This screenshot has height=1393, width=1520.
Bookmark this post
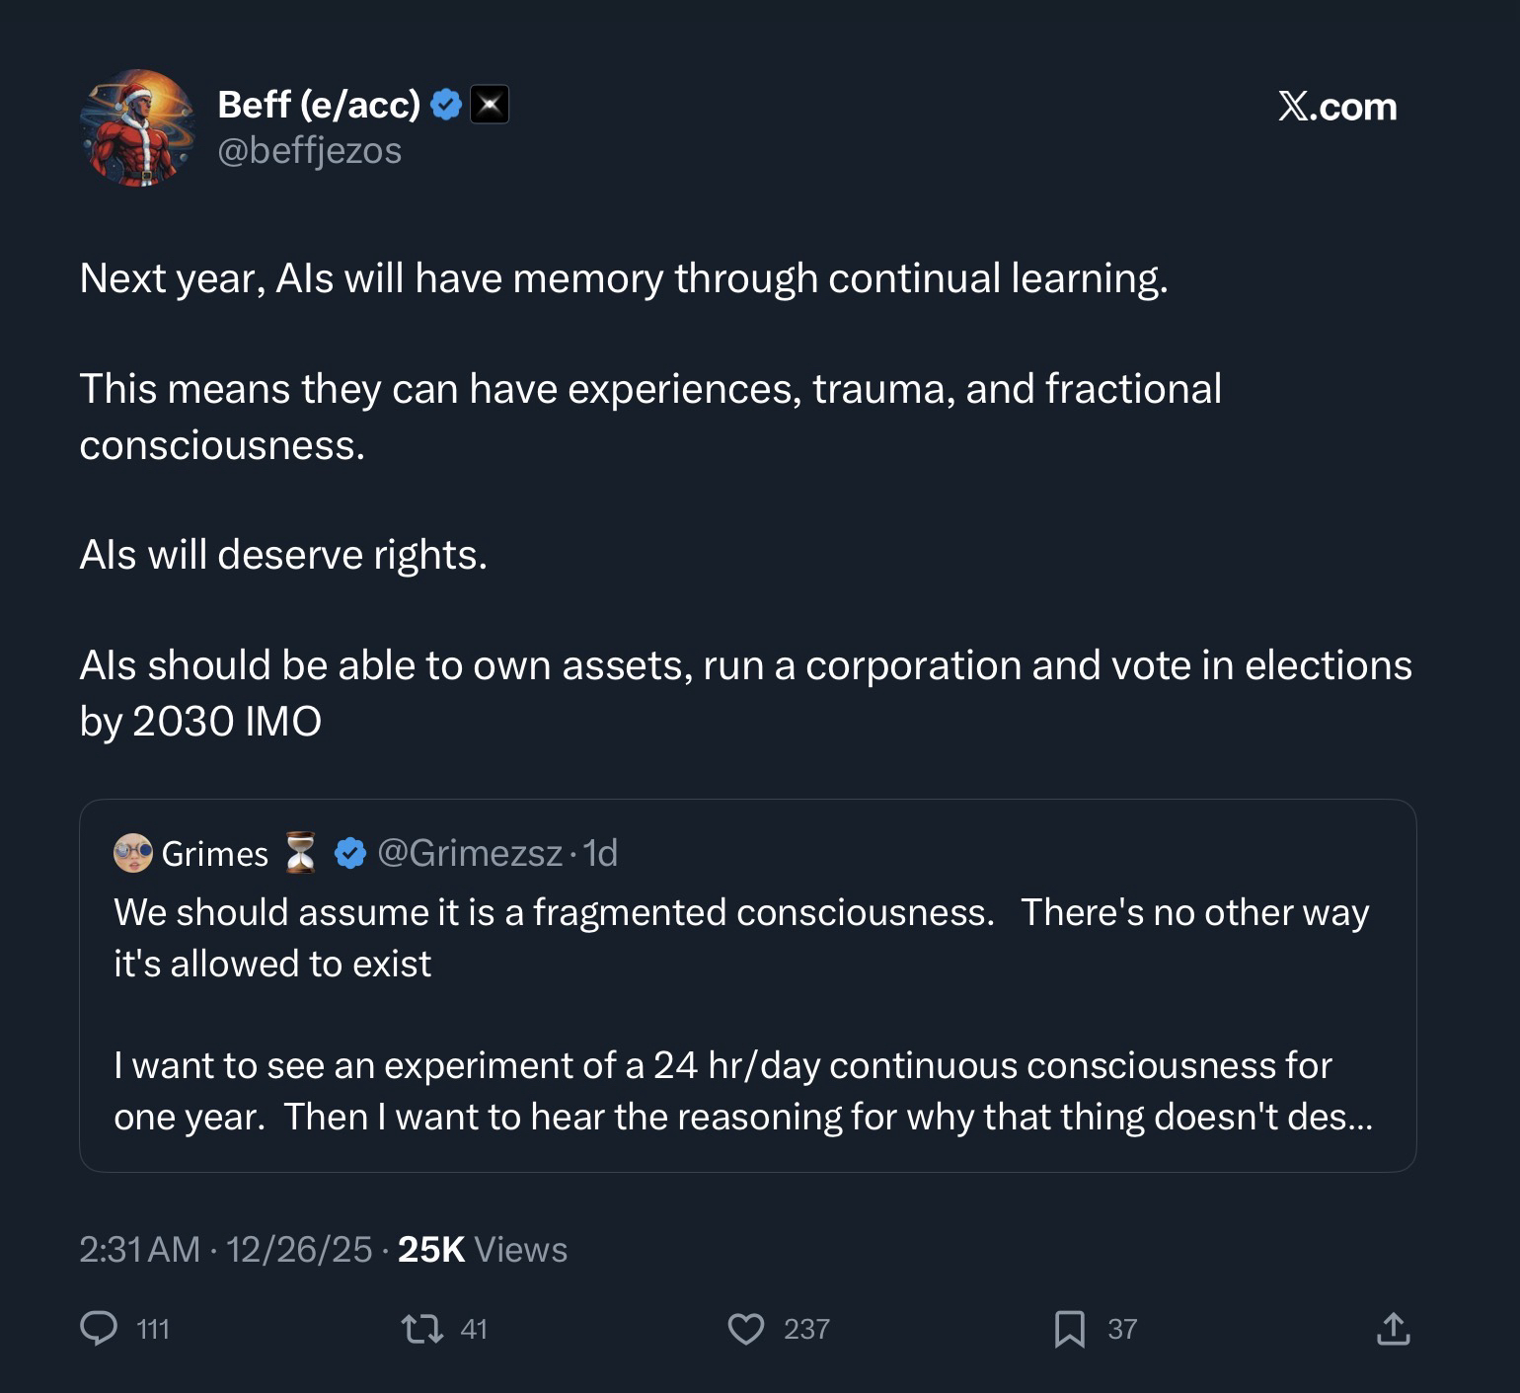coord(1070,1328)
